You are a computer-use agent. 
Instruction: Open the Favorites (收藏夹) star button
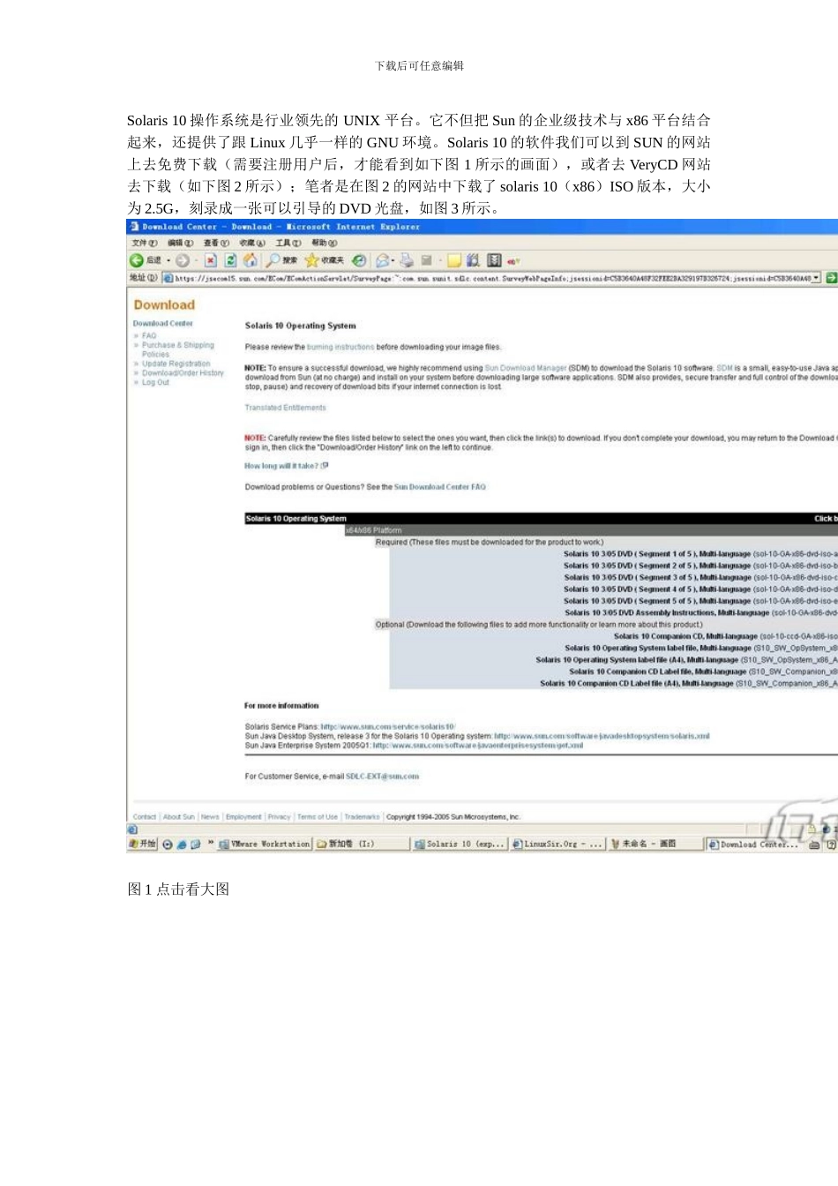pos(325,260)
